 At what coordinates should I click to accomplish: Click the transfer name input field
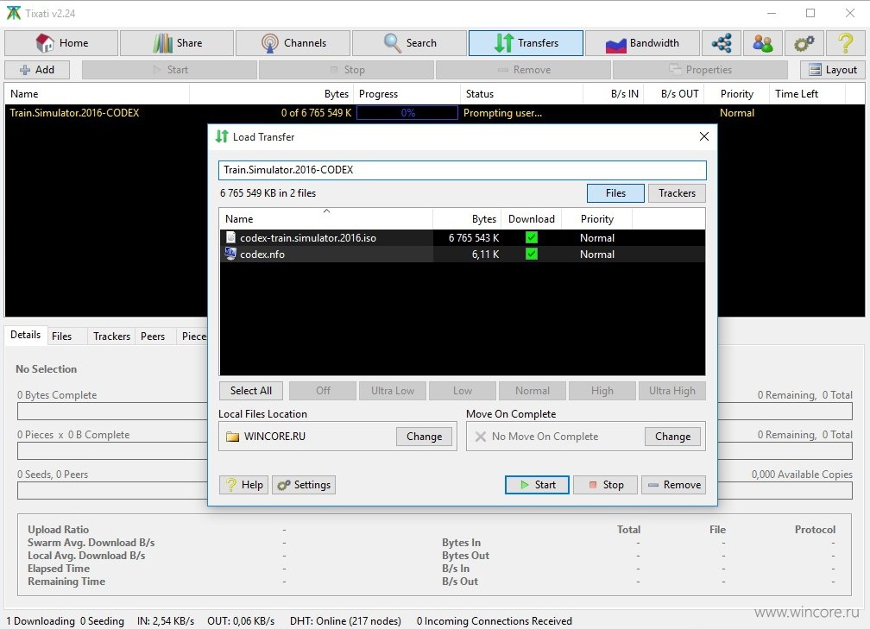(463, 170)
